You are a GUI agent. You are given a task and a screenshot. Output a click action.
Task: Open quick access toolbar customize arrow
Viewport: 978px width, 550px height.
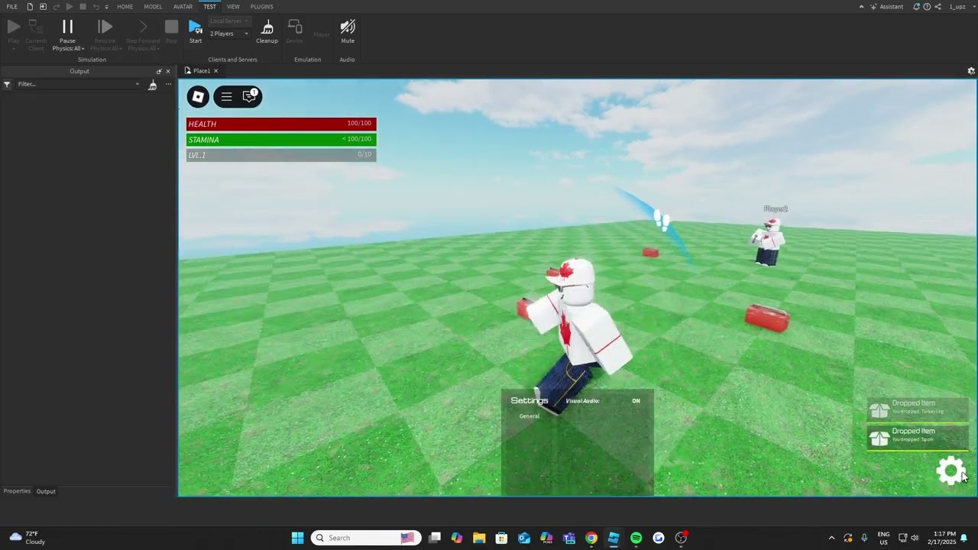[107, 7]
